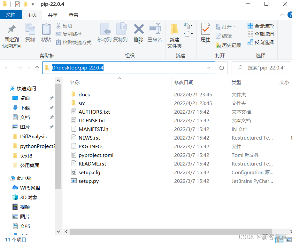The width and height of the screenshot is (292, 243).
Task: Create a New Folder
Action: click(174, 36)
